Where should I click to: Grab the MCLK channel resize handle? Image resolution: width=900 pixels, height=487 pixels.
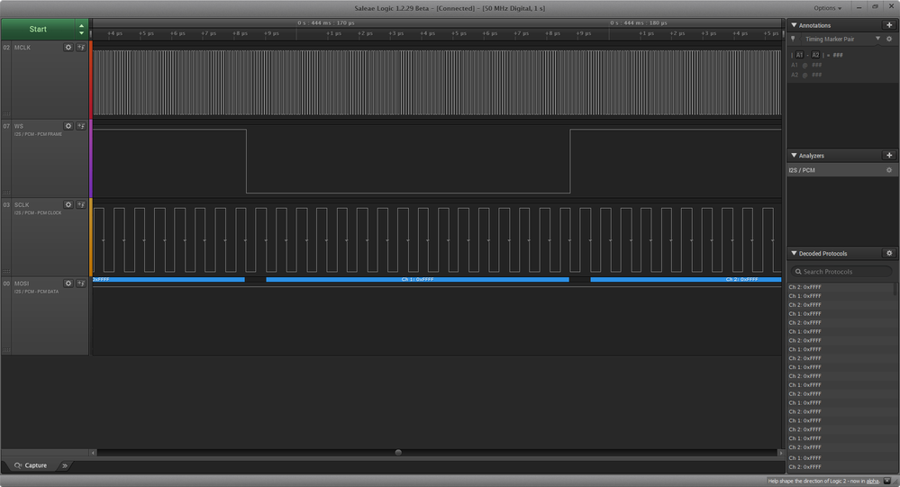[x=6, y=113]
